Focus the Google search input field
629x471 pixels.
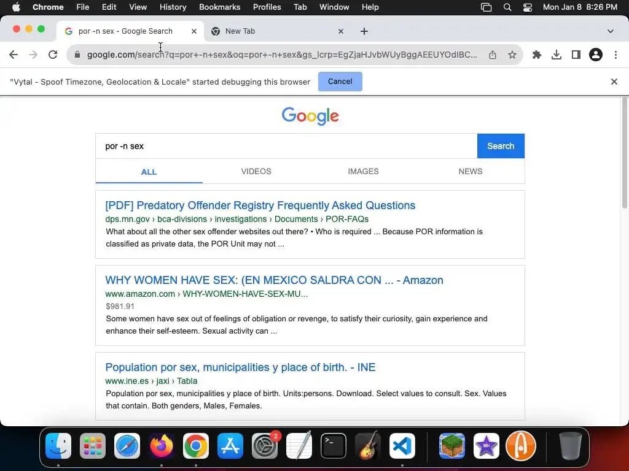click(x=286, y=146)
